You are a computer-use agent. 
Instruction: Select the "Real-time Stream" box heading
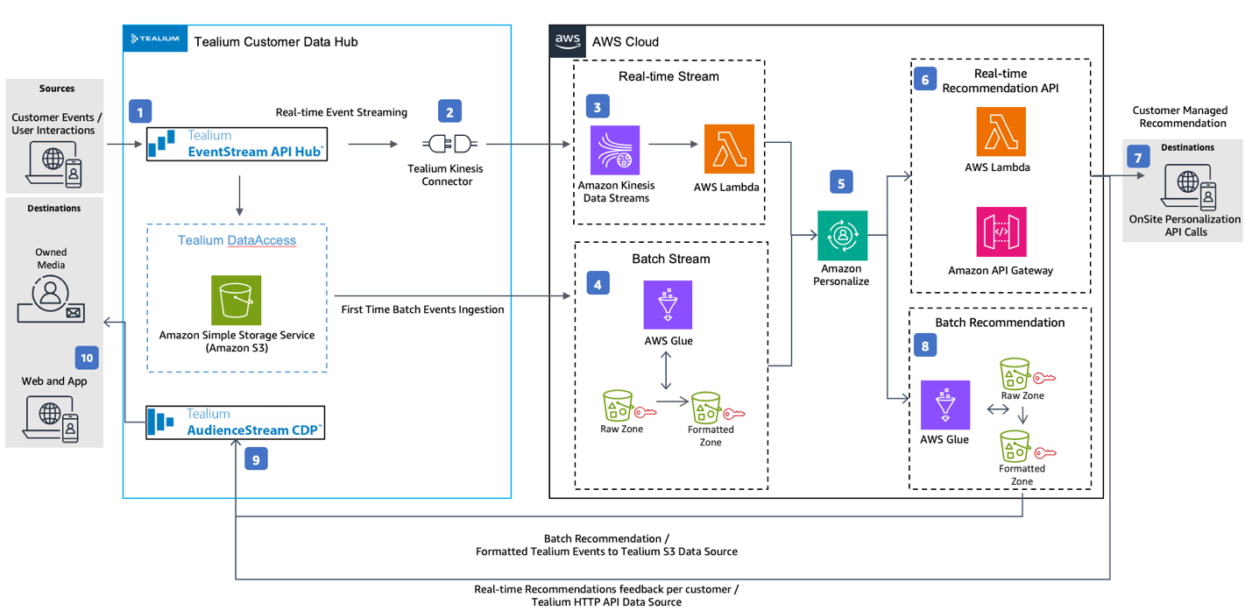point(668,76)
